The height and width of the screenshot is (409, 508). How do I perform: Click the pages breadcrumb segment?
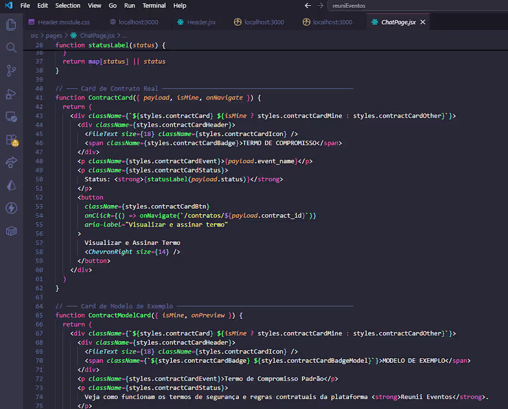click(x=54, y=36)
